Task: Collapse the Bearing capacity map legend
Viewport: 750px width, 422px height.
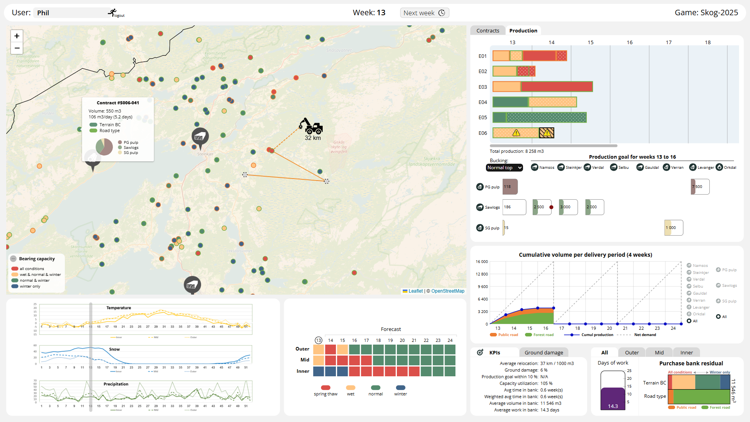Action: (13, 259)
